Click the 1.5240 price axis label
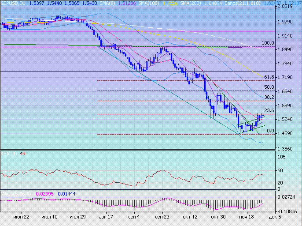 click(x=287, y=120)
